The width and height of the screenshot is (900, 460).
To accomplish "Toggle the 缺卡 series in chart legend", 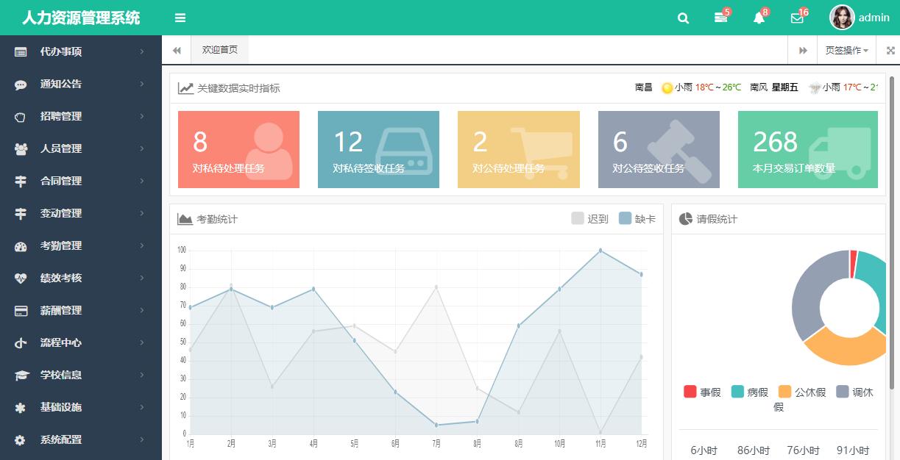I will point(637,219).
